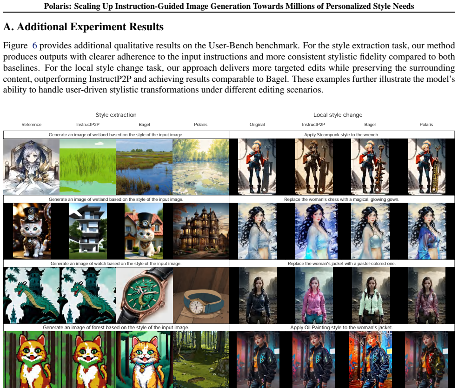Select the Bagel realistic wetland photo
The height and width of the screenshot is (391, 458).
coord(144,167)
